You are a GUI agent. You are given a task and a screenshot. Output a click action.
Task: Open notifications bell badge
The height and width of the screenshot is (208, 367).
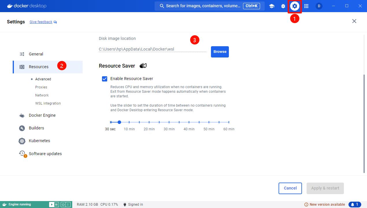[355, 205]
